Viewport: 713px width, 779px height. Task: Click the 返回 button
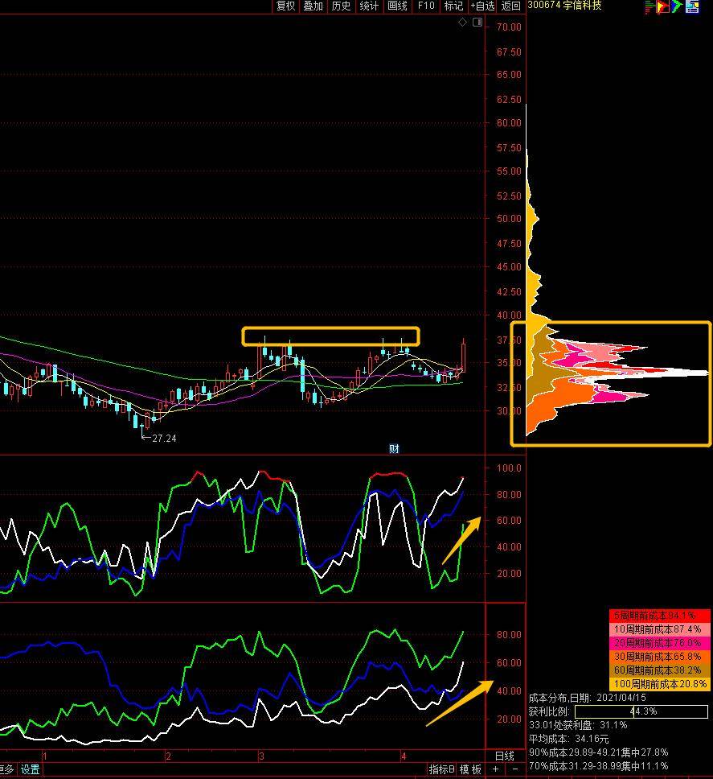[510, 6]
